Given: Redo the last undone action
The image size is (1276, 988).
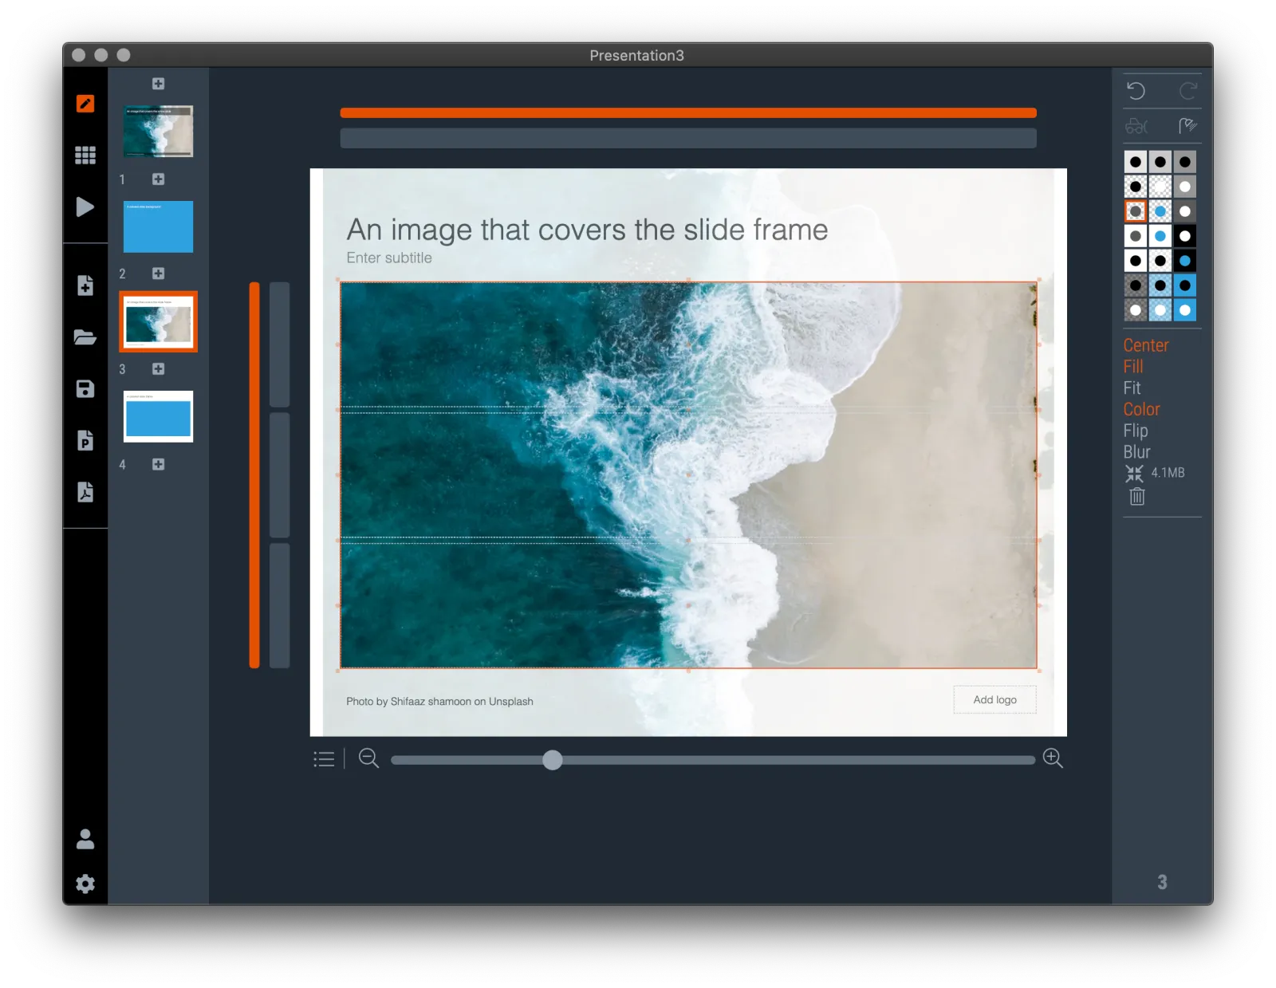Looking at the screenshot, I should click(1187, 91).
